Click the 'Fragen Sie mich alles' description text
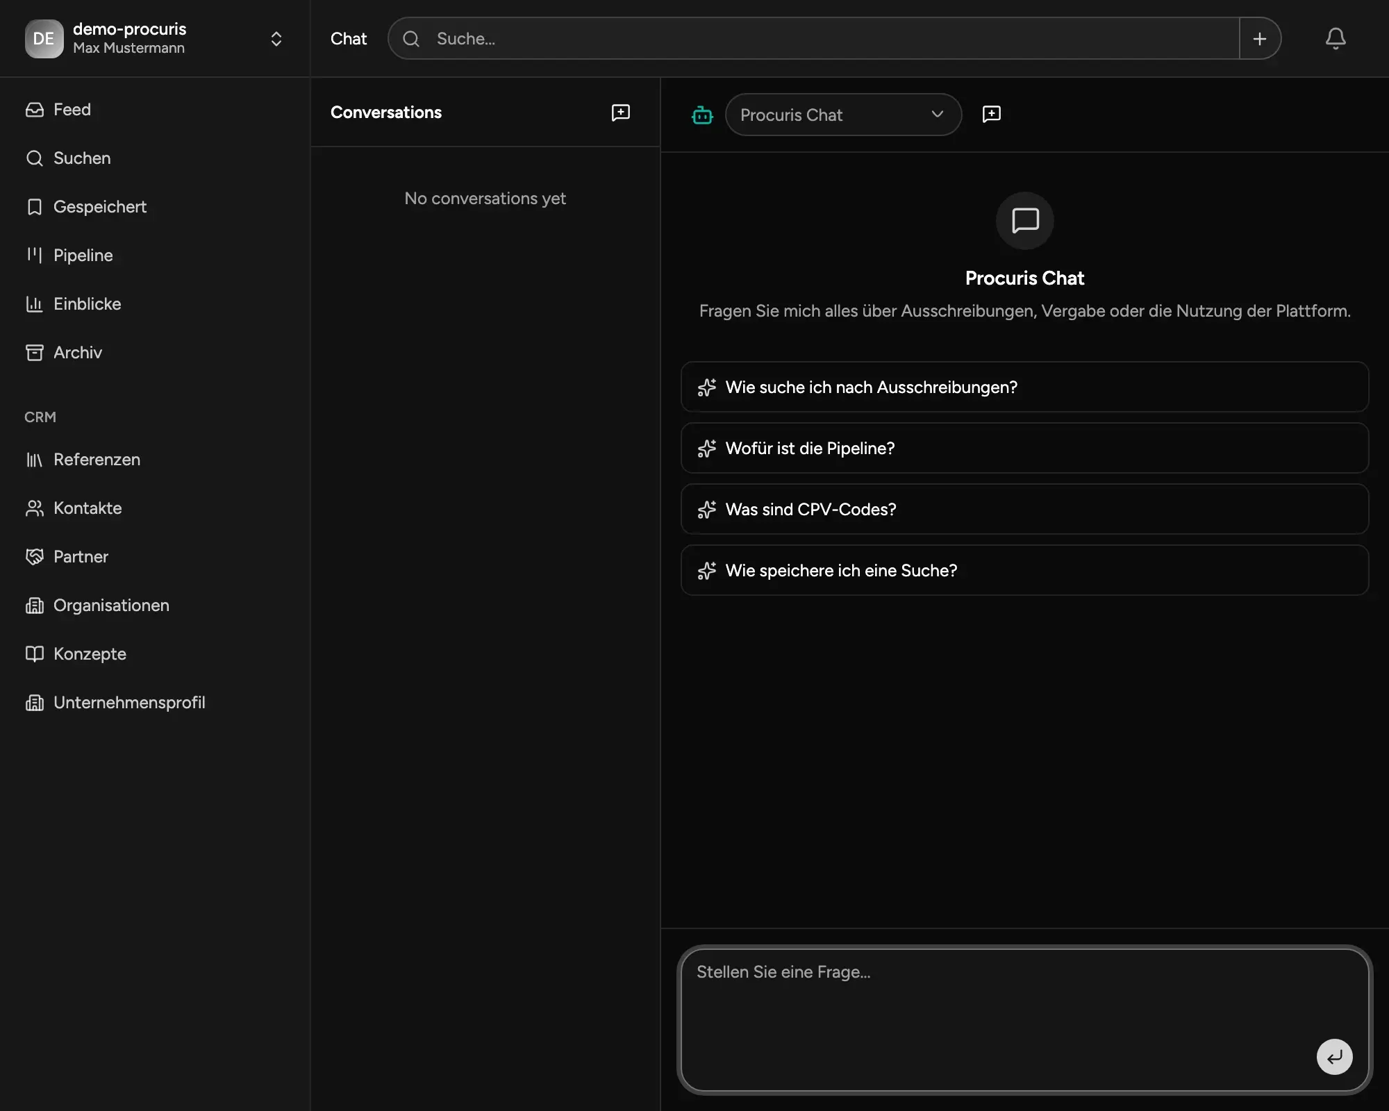1389x1111 pixels. (x=1025, y=311)
